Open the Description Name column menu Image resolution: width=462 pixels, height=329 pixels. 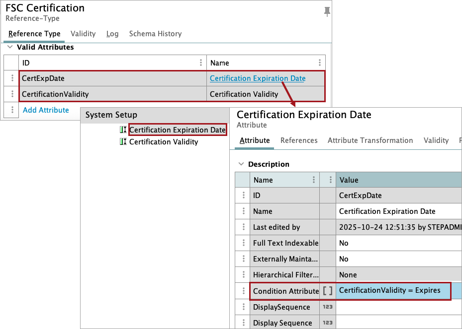(313, 180)
